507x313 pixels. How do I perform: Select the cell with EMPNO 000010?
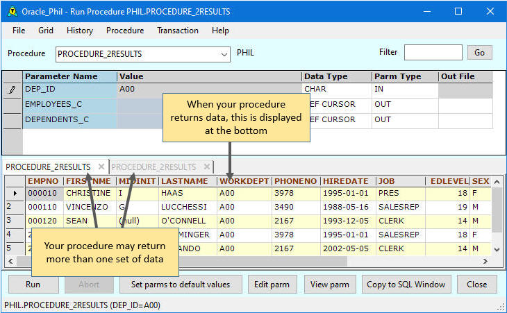pos(44,193)
